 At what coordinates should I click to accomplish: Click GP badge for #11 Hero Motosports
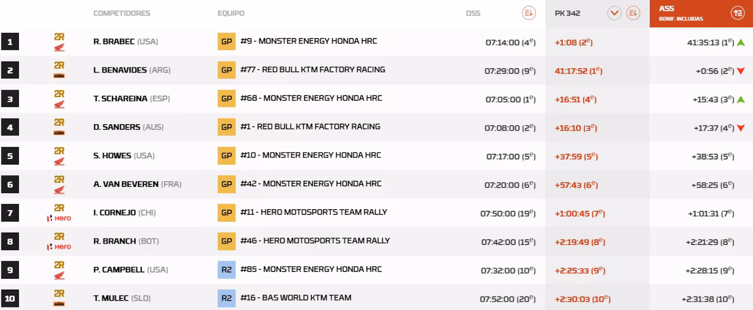(226, 212)
